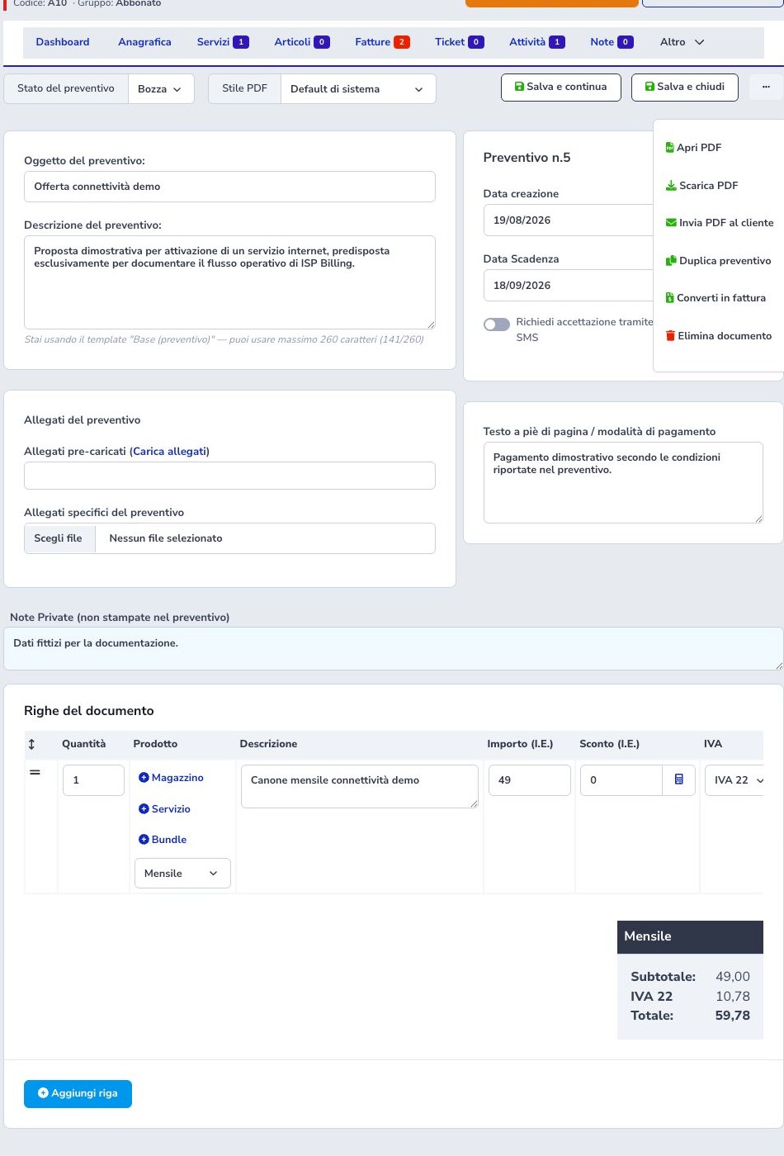Screen dimensions: 784x1156
Task: Click the Carica allegati link
Action: pyautogui.click(x=170, y=452)
